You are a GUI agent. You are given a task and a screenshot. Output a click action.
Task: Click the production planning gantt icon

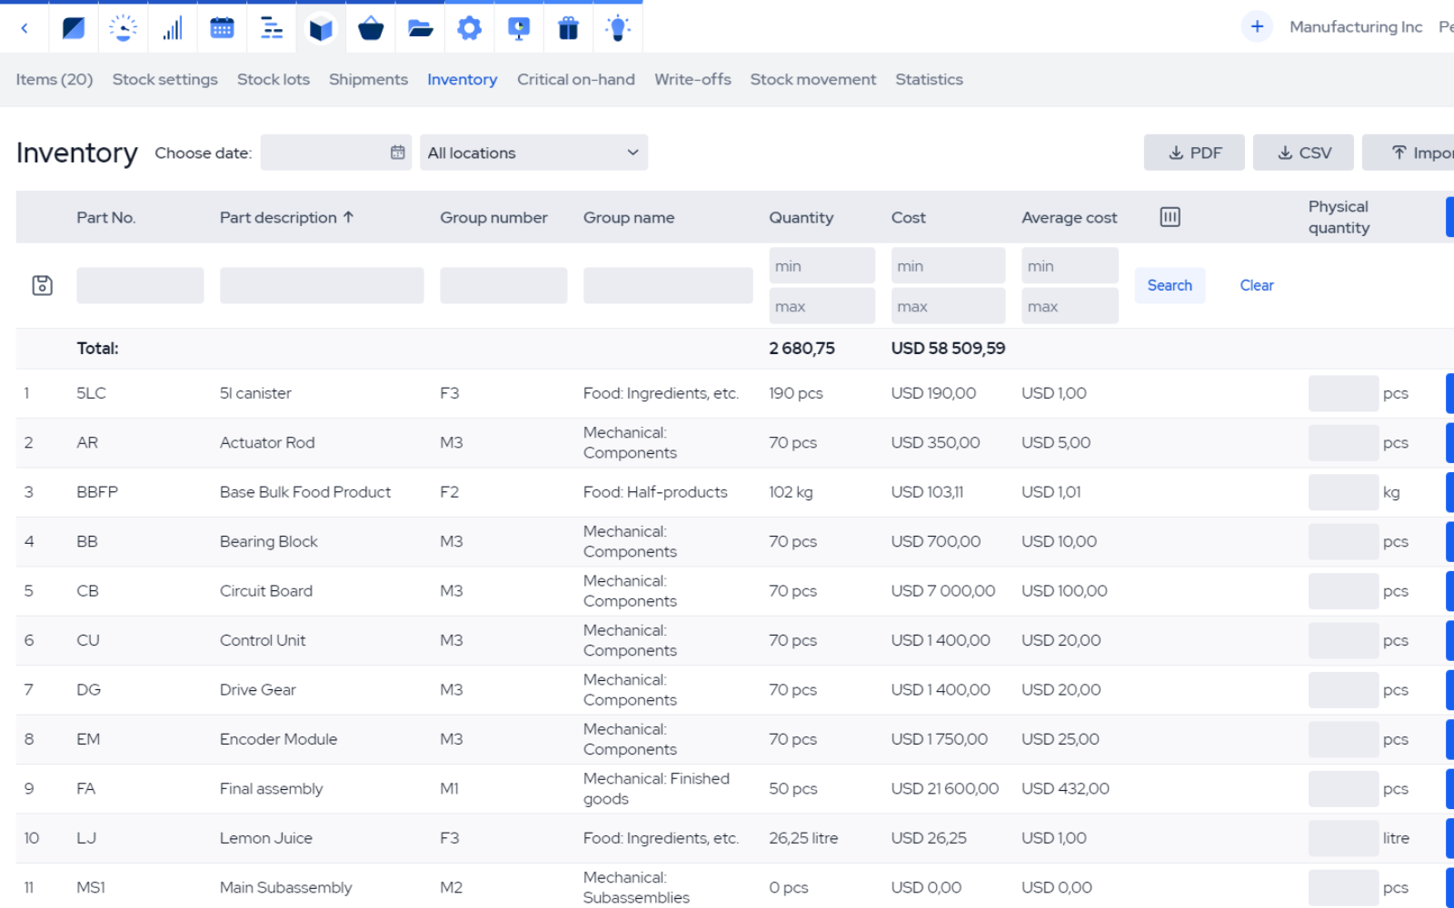pyautogui.click(x=271, y=27)
